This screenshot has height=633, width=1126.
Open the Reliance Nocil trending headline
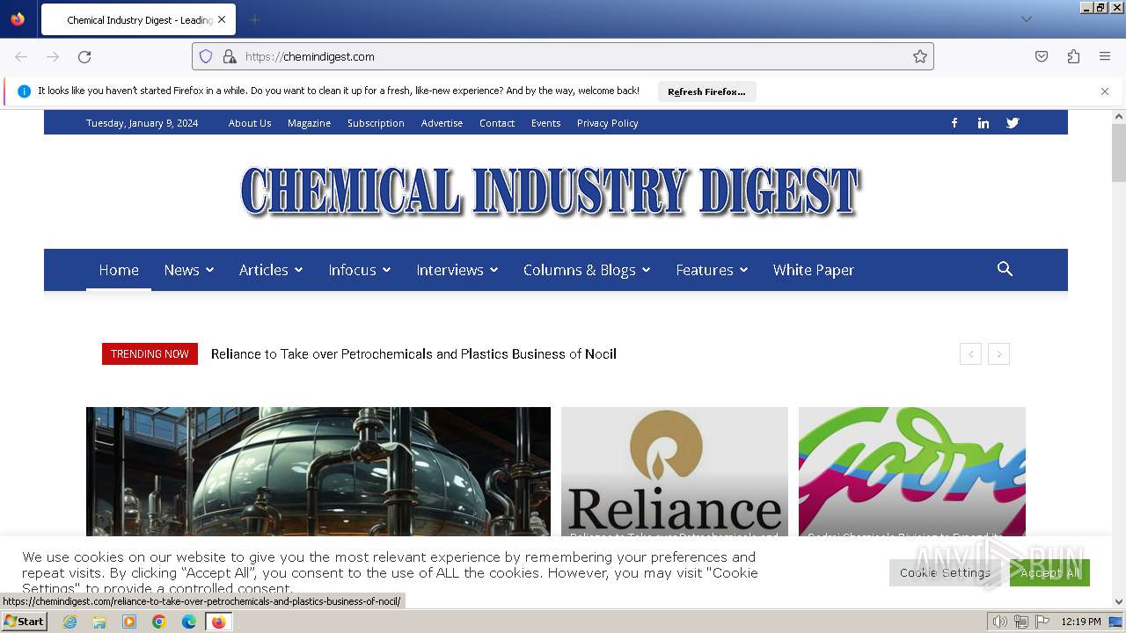(413, 354)
